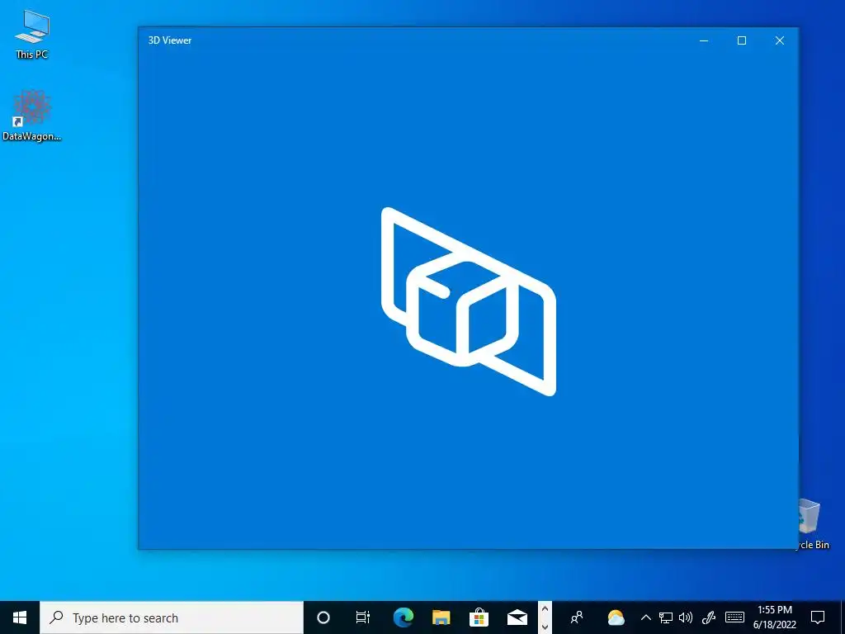Screen dimensions: 845x634
Task: Open the touch keyboard tray icon
Action: click(734, 617)
